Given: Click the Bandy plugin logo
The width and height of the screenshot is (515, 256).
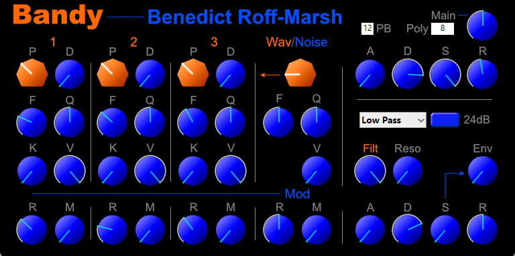Looking at the screenshot, I should click(58, 16).
